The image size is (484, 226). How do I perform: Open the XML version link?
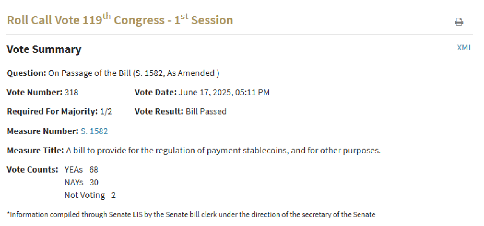[464, 48]
